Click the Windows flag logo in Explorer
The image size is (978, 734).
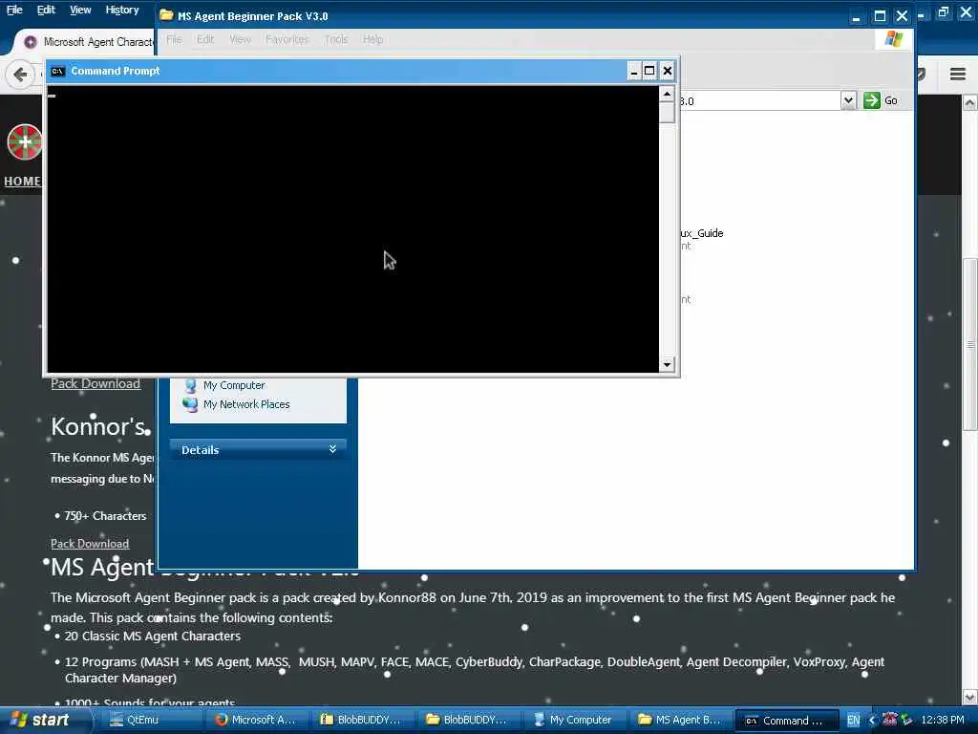click(893, 38)
